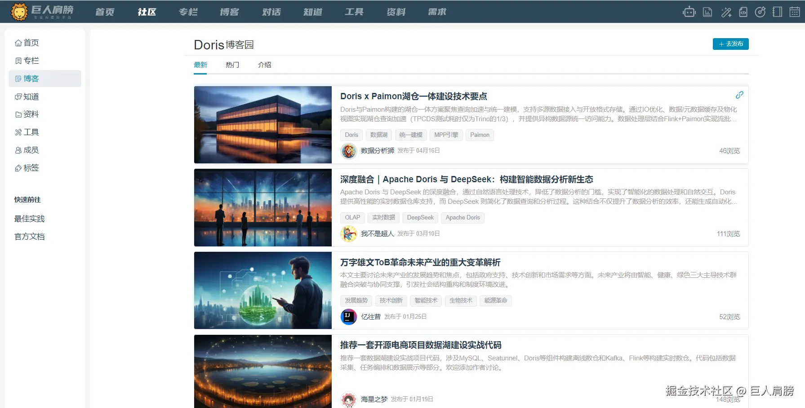Select the '生物技术' tag

[461, 301]
